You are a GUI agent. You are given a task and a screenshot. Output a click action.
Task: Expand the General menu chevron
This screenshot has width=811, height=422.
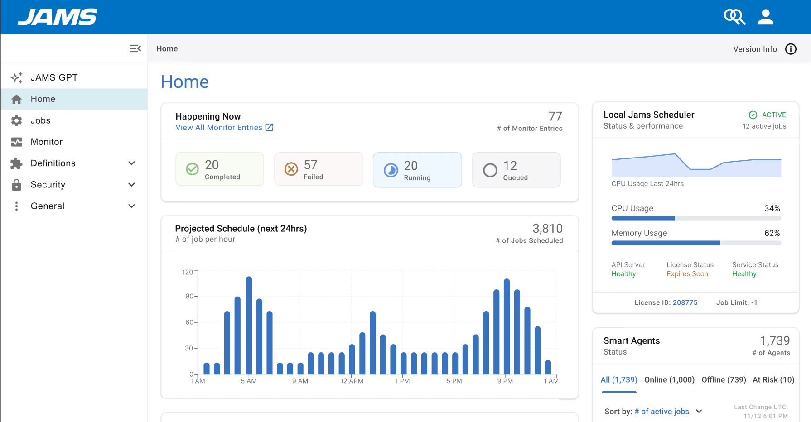tap(132, 206)
